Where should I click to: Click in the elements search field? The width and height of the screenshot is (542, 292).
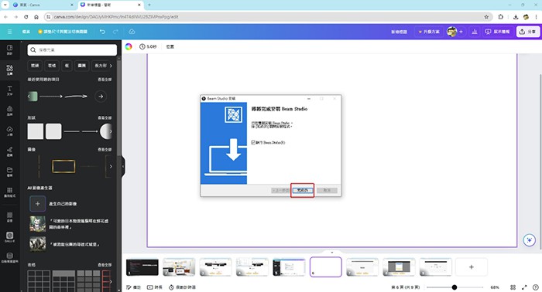point(72,50)
